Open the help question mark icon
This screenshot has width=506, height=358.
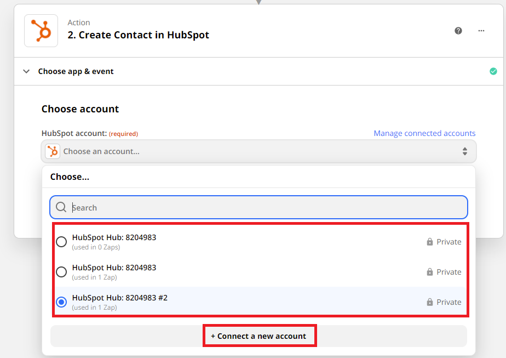[x=458, y=31]
